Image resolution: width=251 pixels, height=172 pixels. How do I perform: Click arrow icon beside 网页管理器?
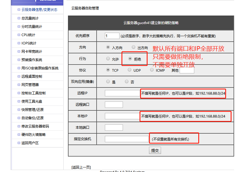pos(19,85)
